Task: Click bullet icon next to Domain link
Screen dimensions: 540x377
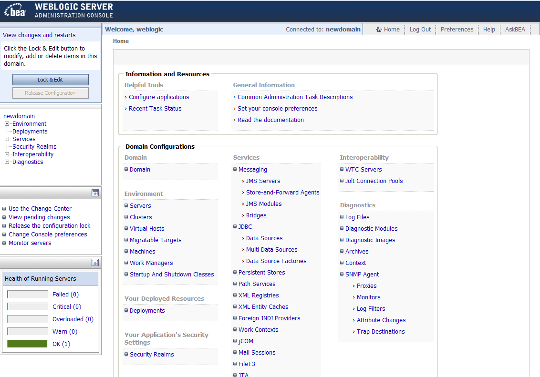Action: [x=126, y=169]
